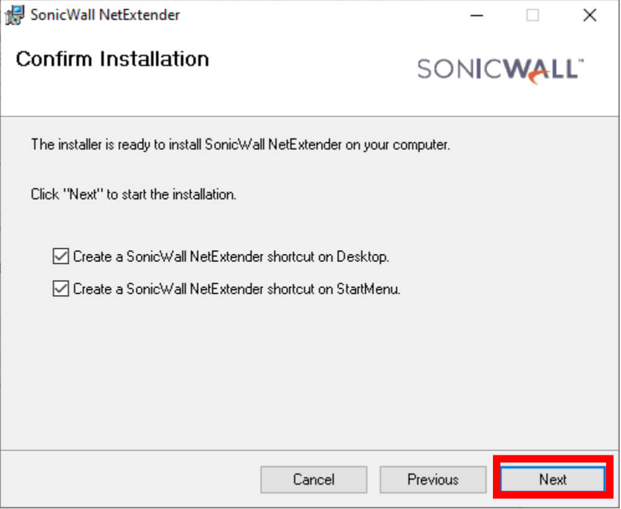Viewport: 621px width, 509px height.
Task: Click the empty title bar area to focus the window
Action: [x=317, y=15]
